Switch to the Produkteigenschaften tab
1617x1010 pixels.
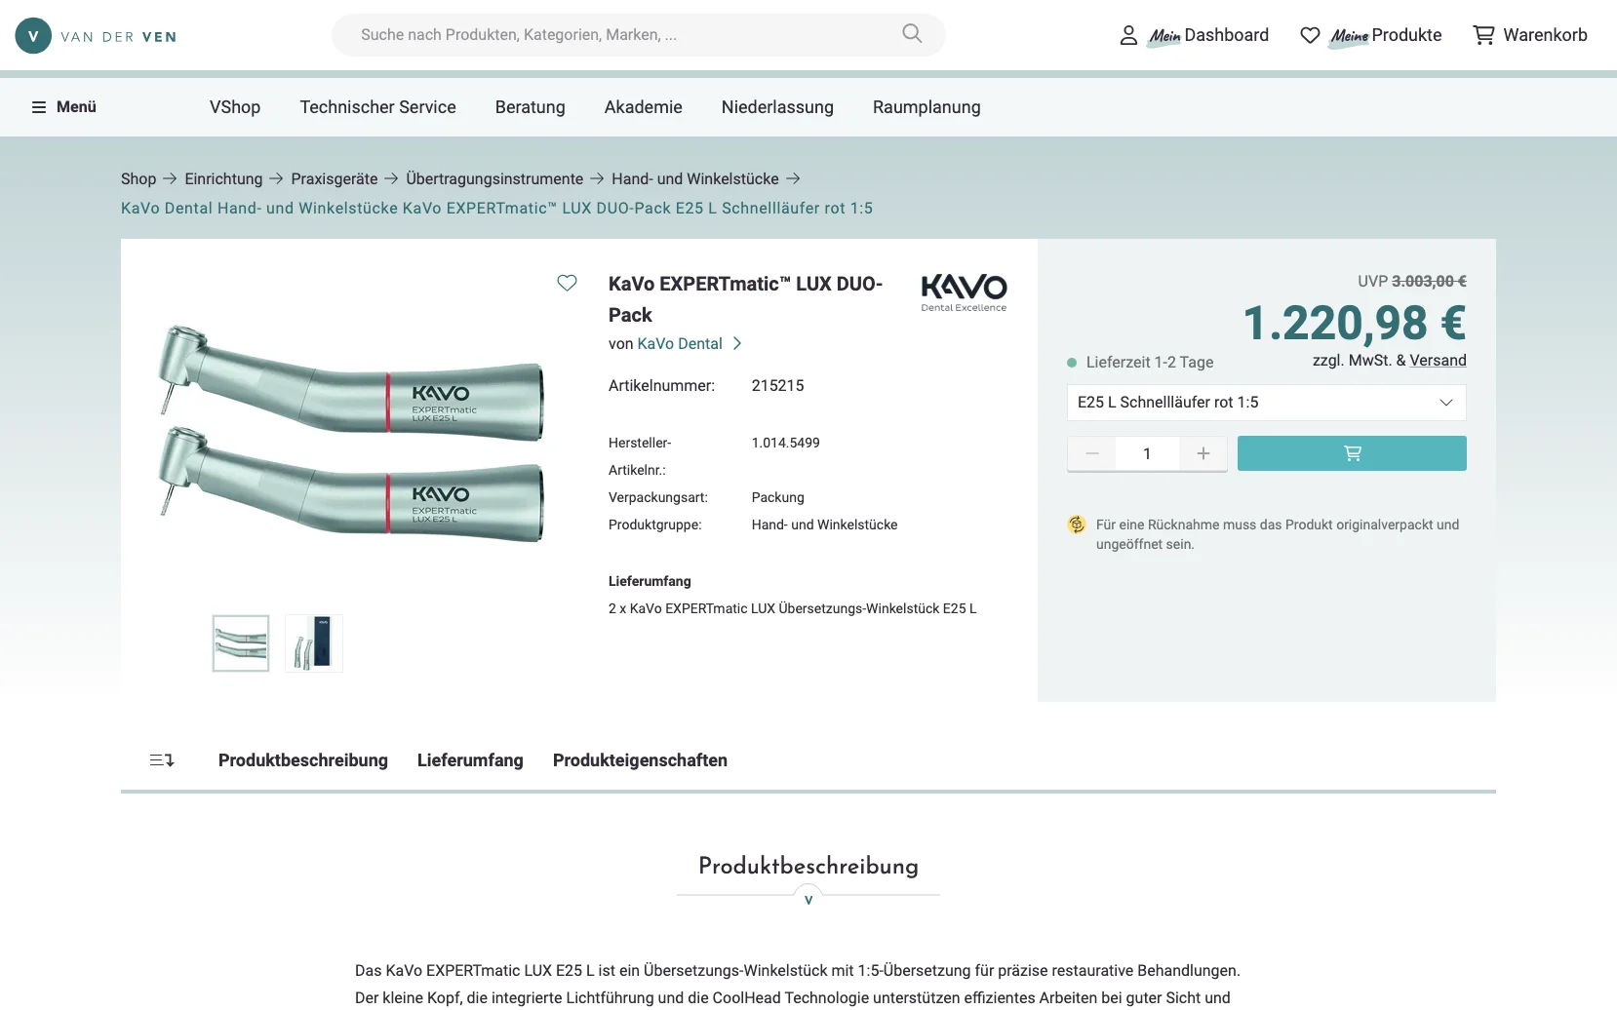click(640, 760)
